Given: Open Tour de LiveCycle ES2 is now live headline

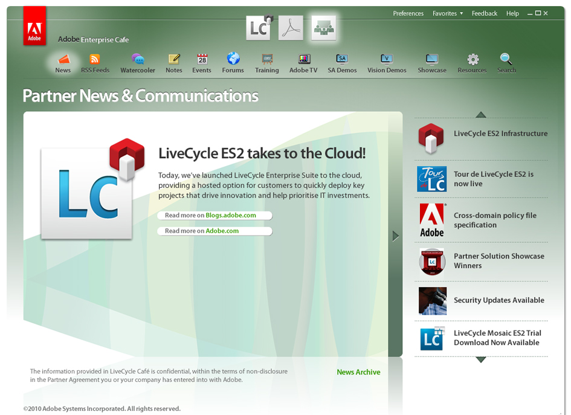Looking at the screenshot, I should point(494,179).
